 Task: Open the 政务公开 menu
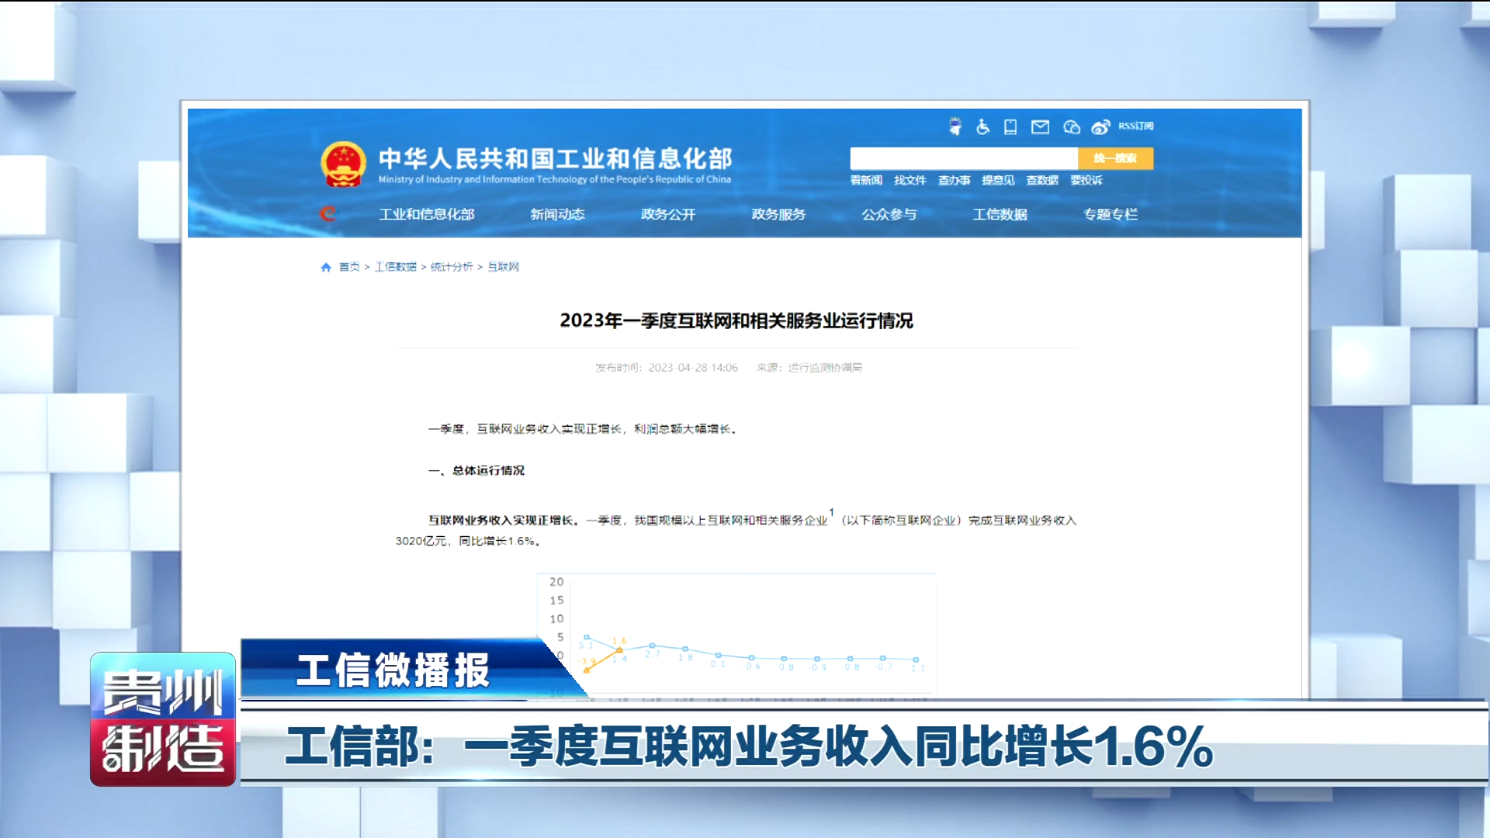[x=668, y=214]
